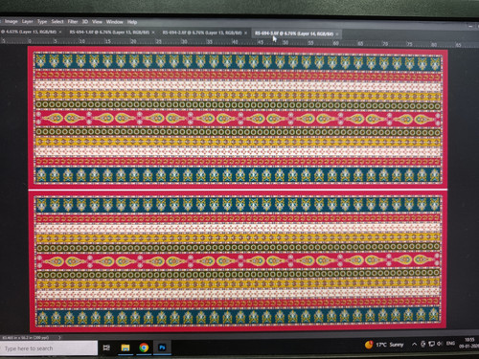This screenshot has width=479, height=359.
Task: Open the volume control in system tray
Action: click(x=440, y=344)
